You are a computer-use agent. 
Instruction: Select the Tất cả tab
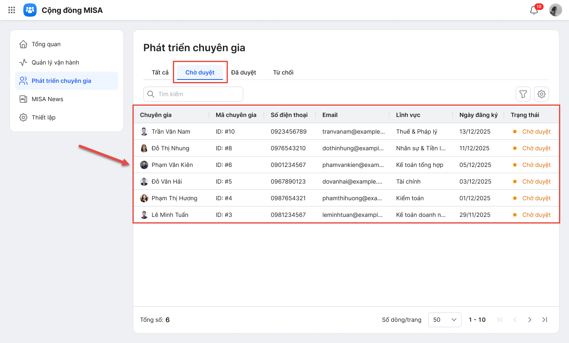[x=160, y=72]
